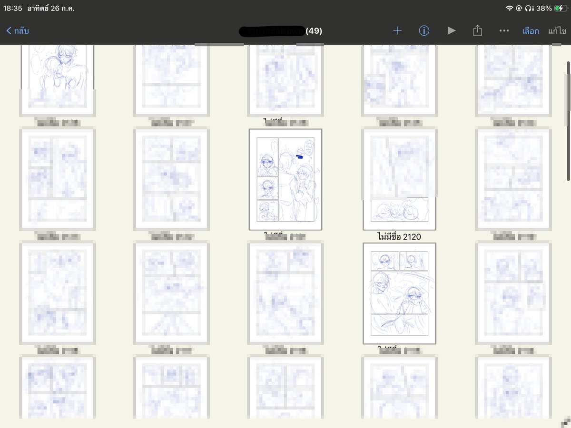The image size is (571, 428).
Task: Open partially visible character sketch thumbnail top left
Action: pyautogui.click(x=58, y=80)
